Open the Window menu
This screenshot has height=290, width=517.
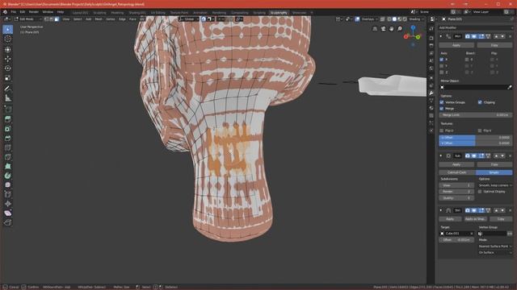tap(48, 12)
